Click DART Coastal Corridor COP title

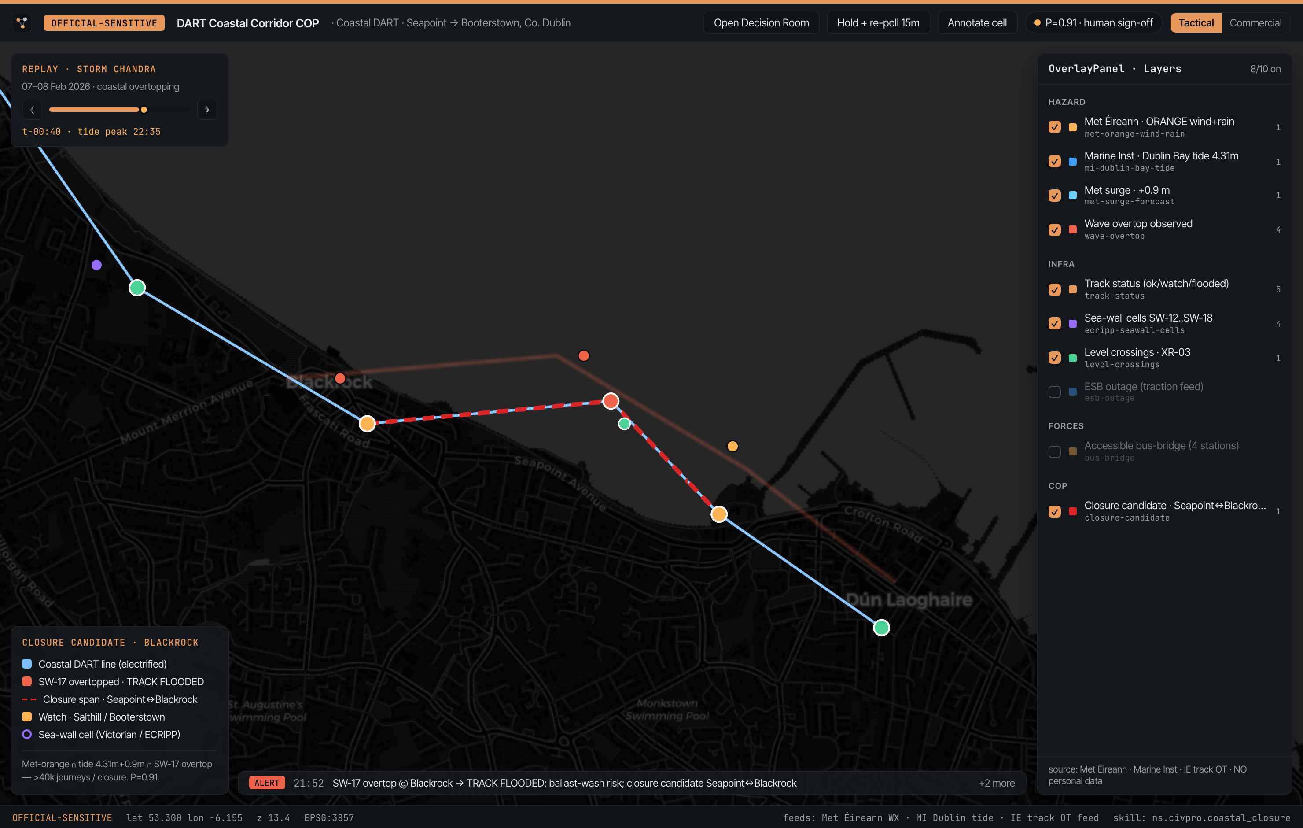click(247, 23)
